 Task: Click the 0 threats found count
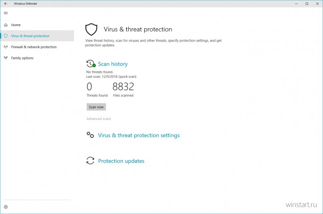(89, 87)
